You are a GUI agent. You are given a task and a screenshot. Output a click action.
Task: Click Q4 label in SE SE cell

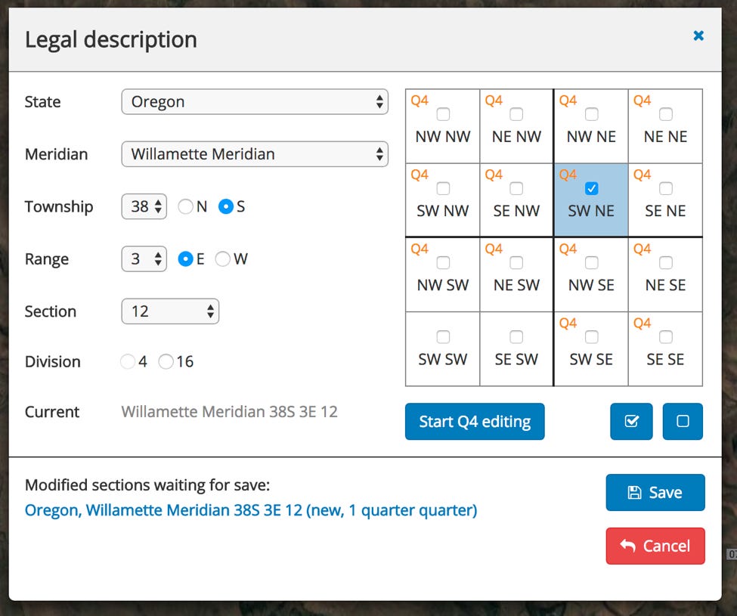click(x=642, y=323)
